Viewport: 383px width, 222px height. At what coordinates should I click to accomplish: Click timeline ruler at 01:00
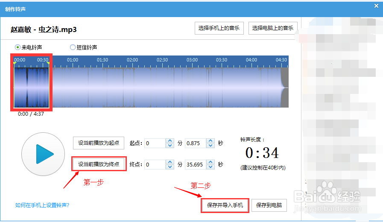point(73,60)
